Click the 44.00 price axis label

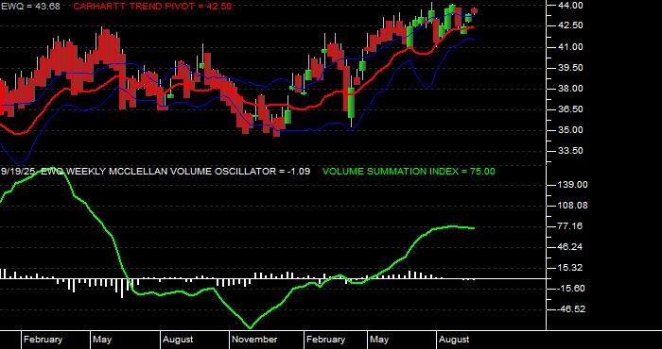[570, 6]
